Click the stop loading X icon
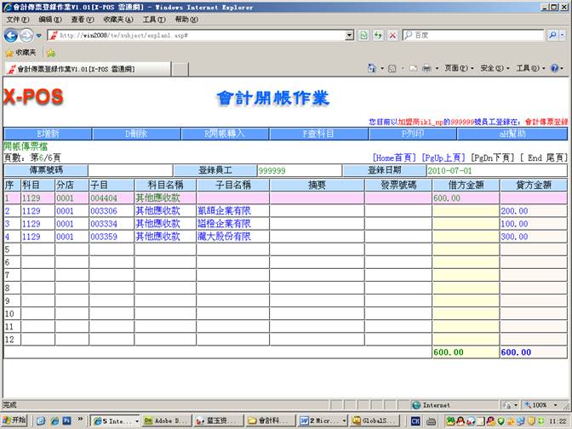Viewport: 572px width, 429px height. click(392, 35)
